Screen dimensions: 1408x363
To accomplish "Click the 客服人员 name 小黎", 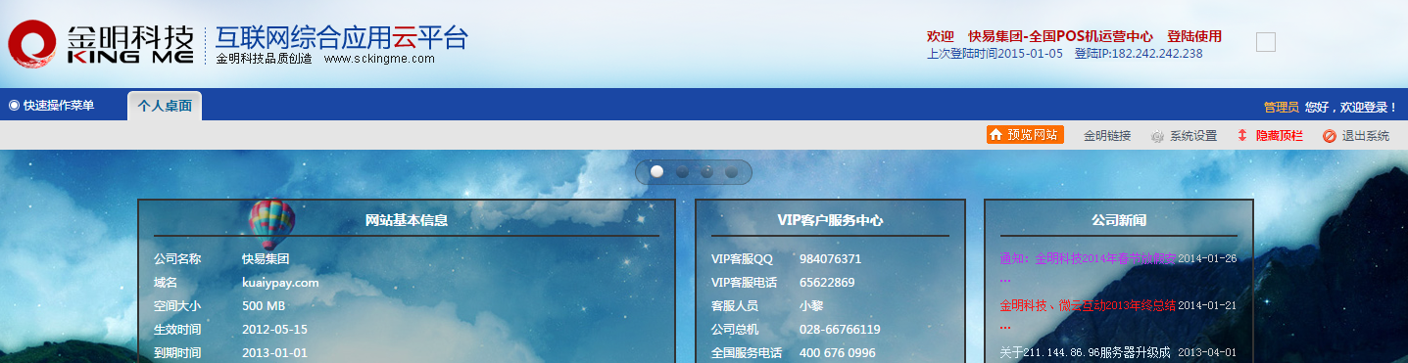I will (x=811, y=306).
